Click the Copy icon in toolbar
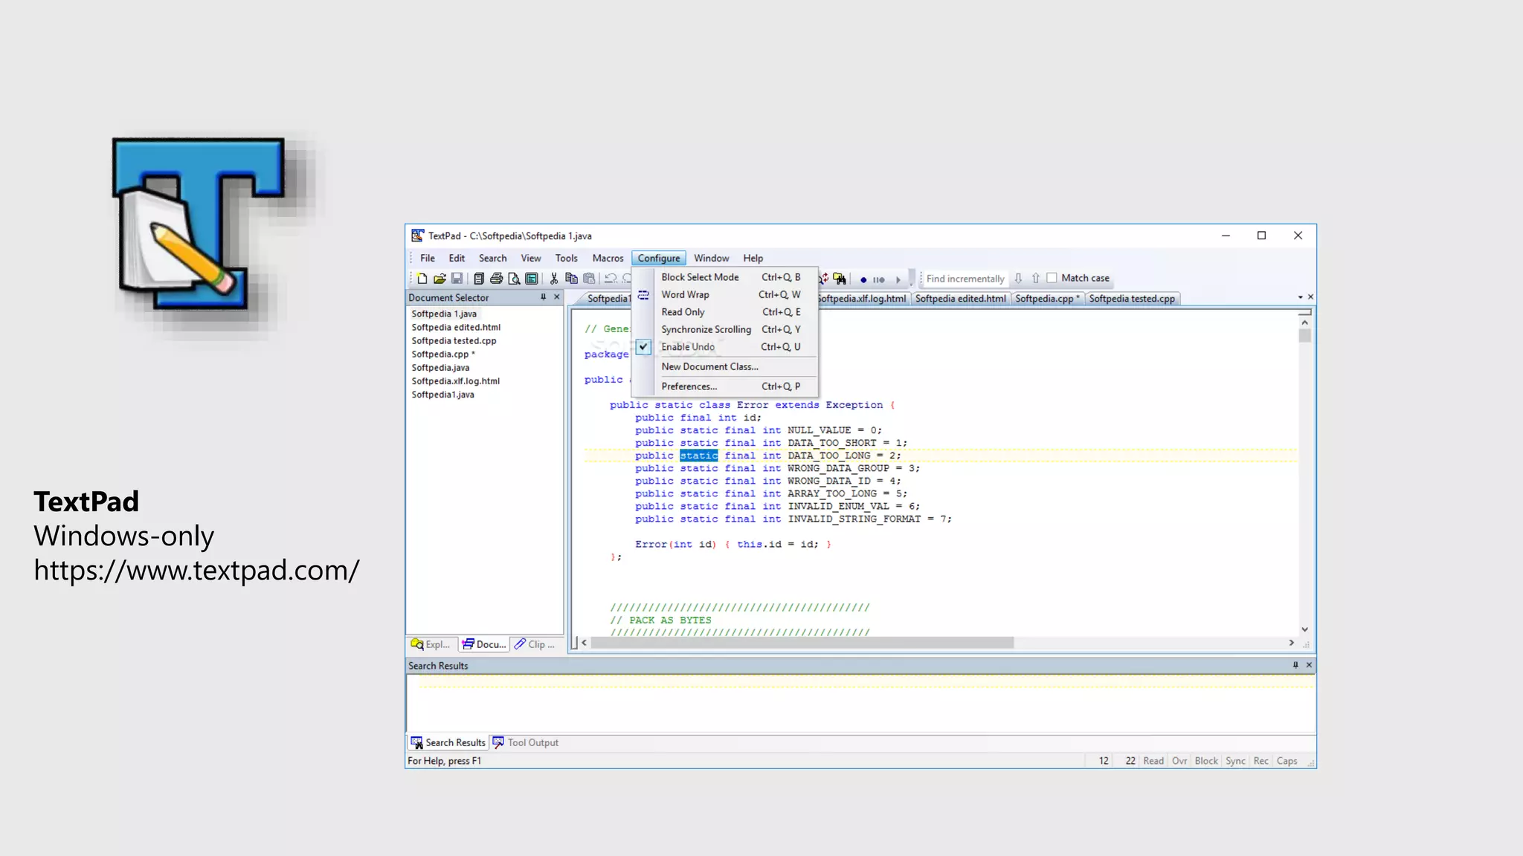 (x=571, y=279)
